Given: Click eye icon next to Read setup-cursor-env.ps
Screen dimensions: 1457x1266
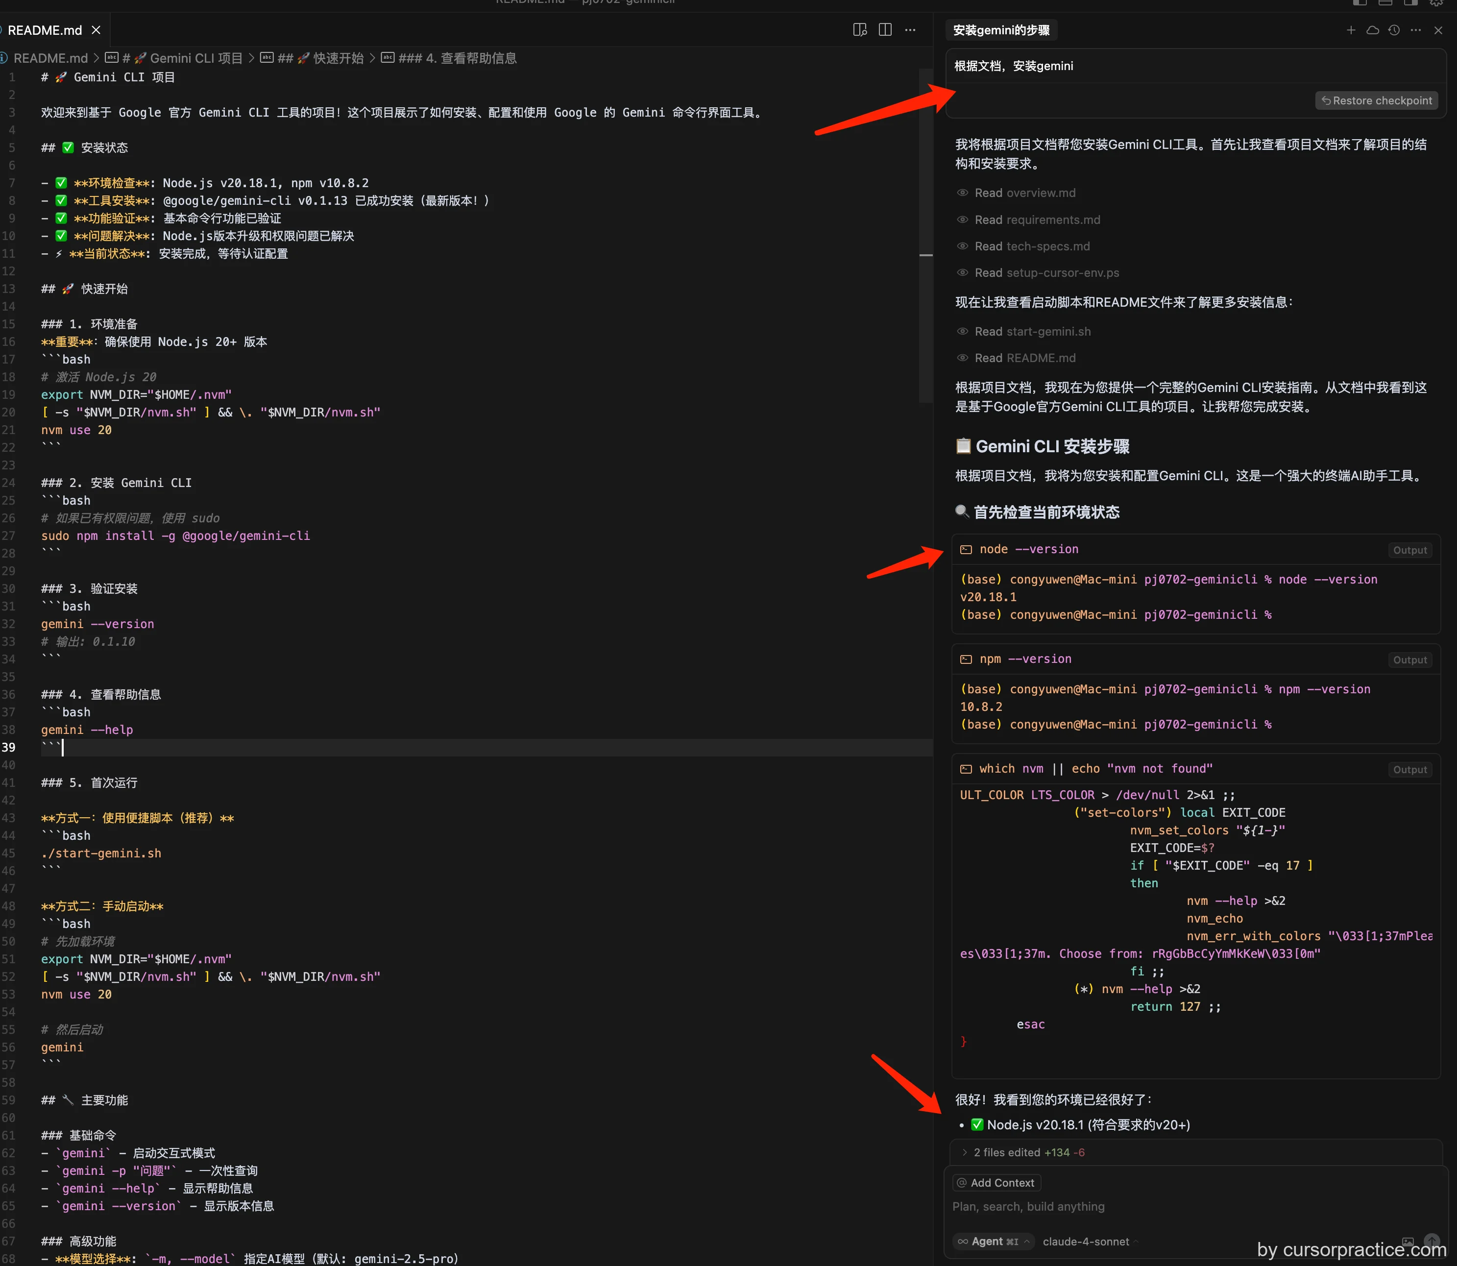Looking at the screenshot, I should (x=962, y=273).
